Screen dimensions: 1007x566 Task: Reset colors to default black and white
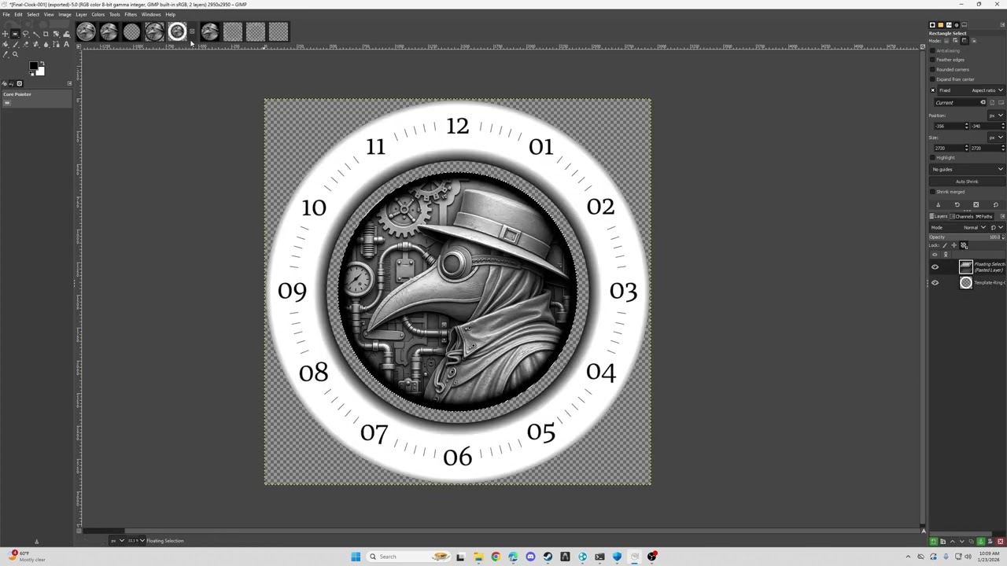tap(31, 74)
